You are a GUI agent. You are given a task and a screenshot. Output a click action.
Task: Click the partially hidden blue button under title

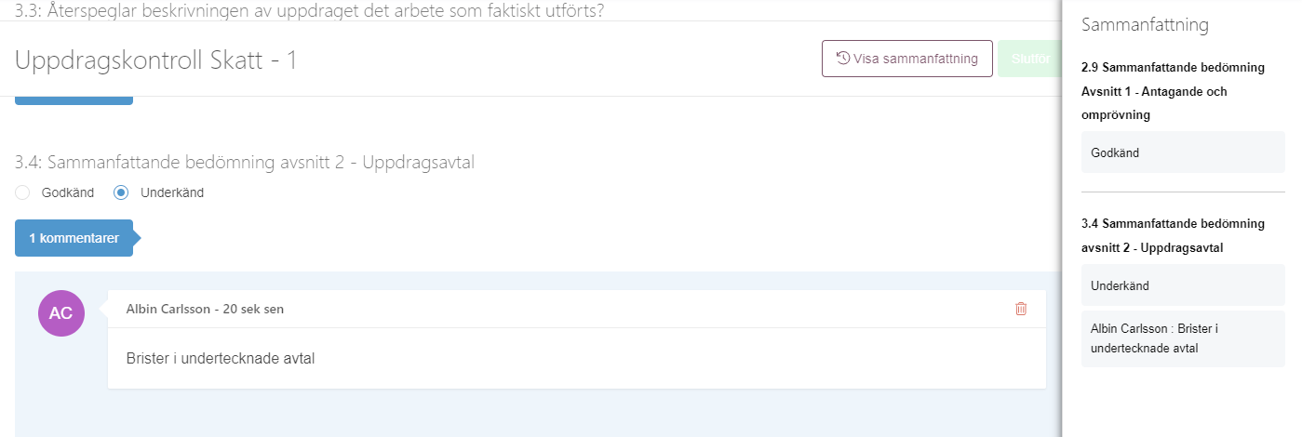click(x=74, y=99)
